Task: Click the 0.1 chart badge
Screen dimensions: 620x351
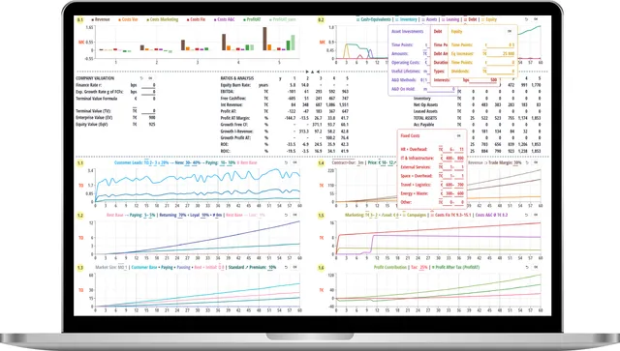Action: click(79, 19)
